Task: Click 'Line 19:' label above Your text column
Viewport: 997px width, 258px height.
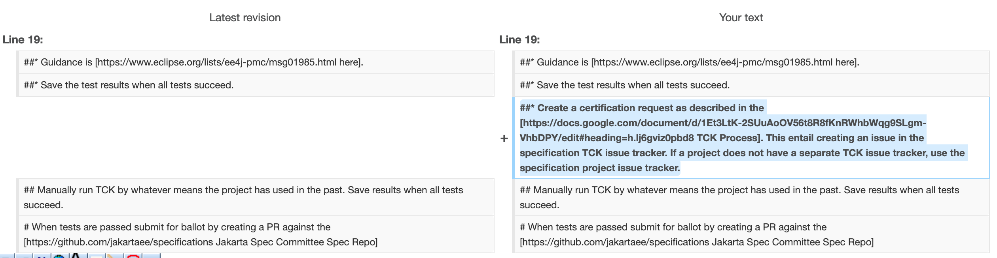Action: (x=519, y=39)
